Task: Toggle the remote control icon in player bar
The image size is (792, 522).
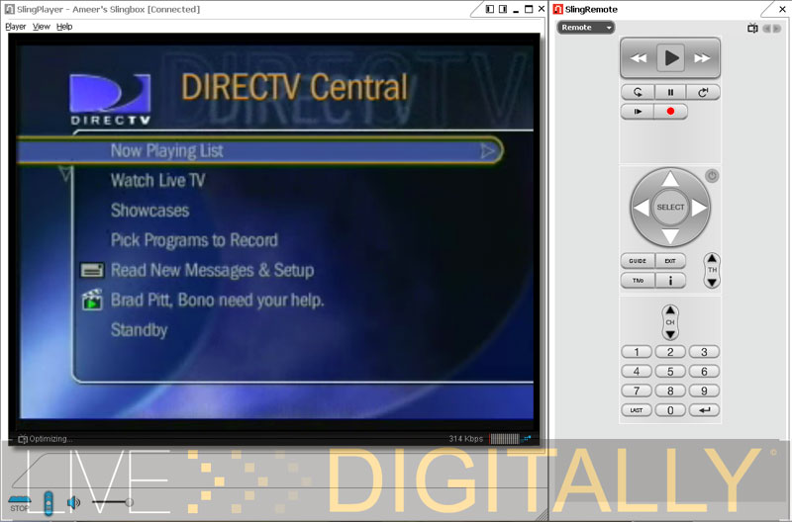Action: tap(46, 502)
